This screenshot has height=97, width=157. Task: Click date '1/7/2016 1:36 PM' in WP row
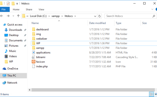pos(99,43)
